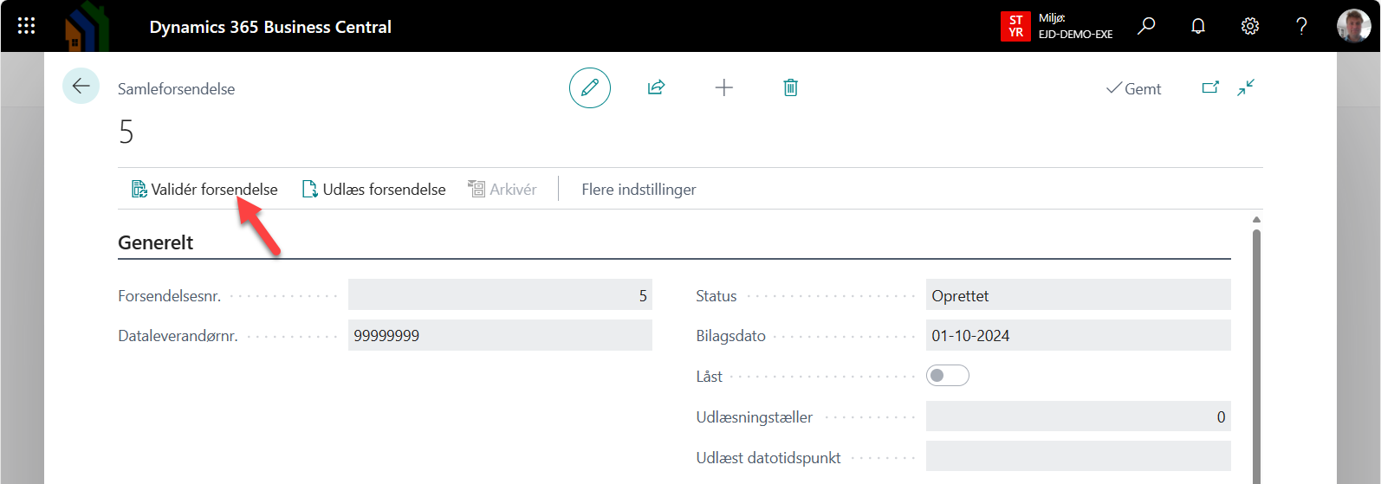Open the user profile avatar
The width and height of the screenshot is (1381, 484).
1353,26
